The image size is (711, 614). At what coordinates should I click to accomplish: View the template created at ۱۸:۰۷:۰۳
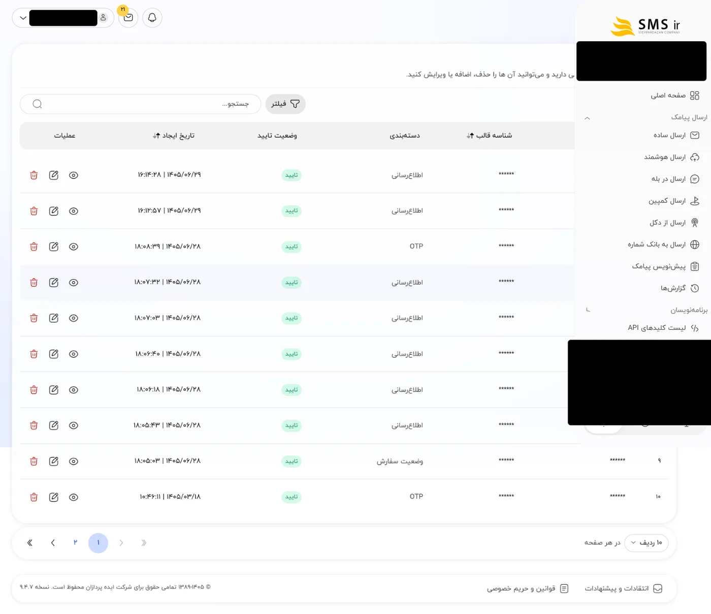(x=74, y=318)
